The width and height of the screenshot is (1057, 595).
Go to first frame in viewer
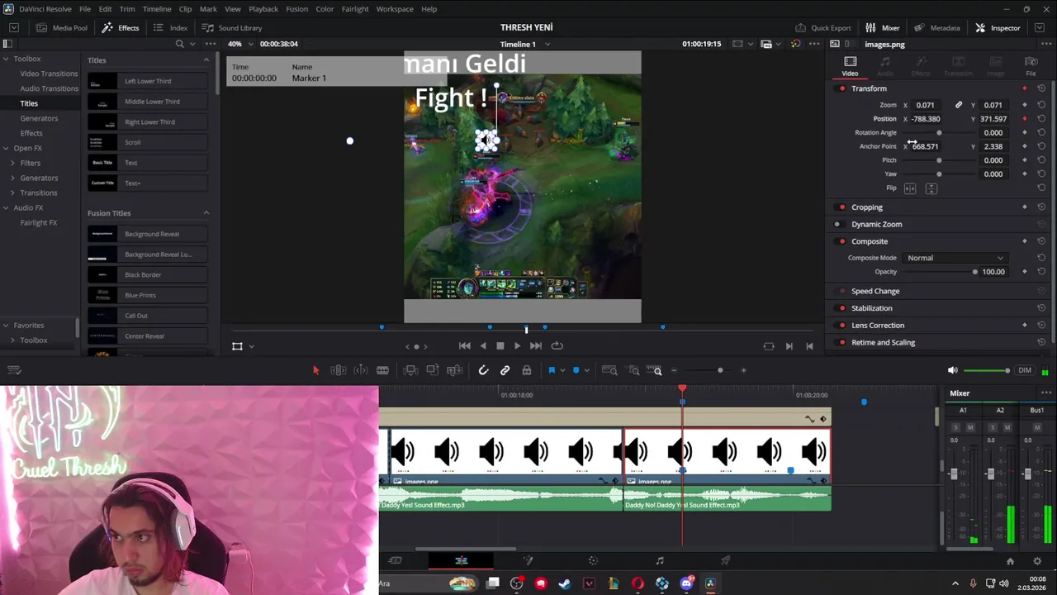pos(464,346)
